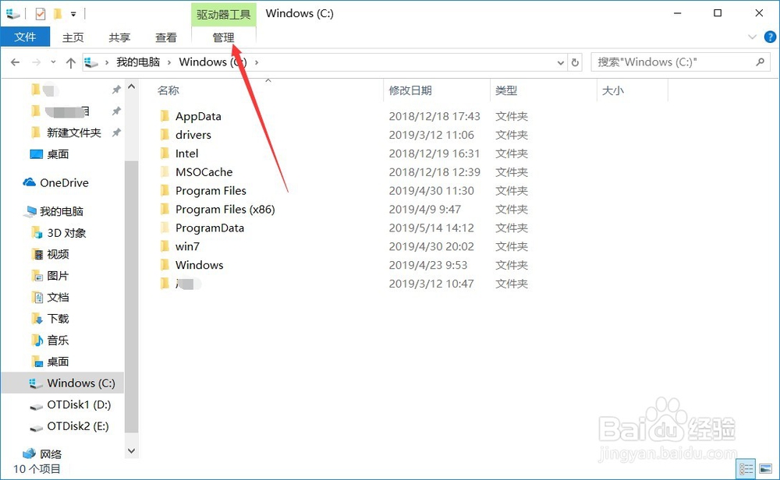Click the new folder quick access icon
The width and height of the screenshot is (780, 480).
click(x=58, y=14)
